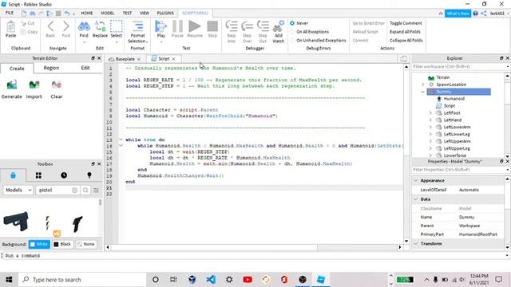
Task: Navigate Forward with the arrow icon
Action: (65, 26)
